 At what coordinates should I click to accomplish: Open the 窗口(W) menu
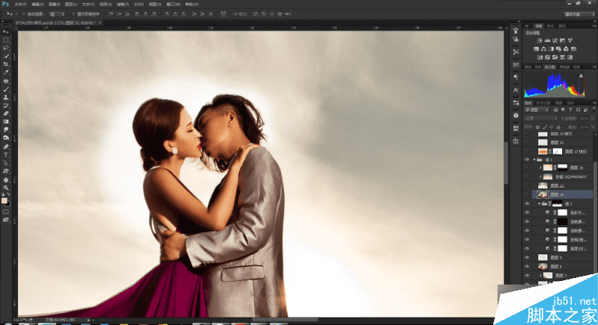click(173, 4)
